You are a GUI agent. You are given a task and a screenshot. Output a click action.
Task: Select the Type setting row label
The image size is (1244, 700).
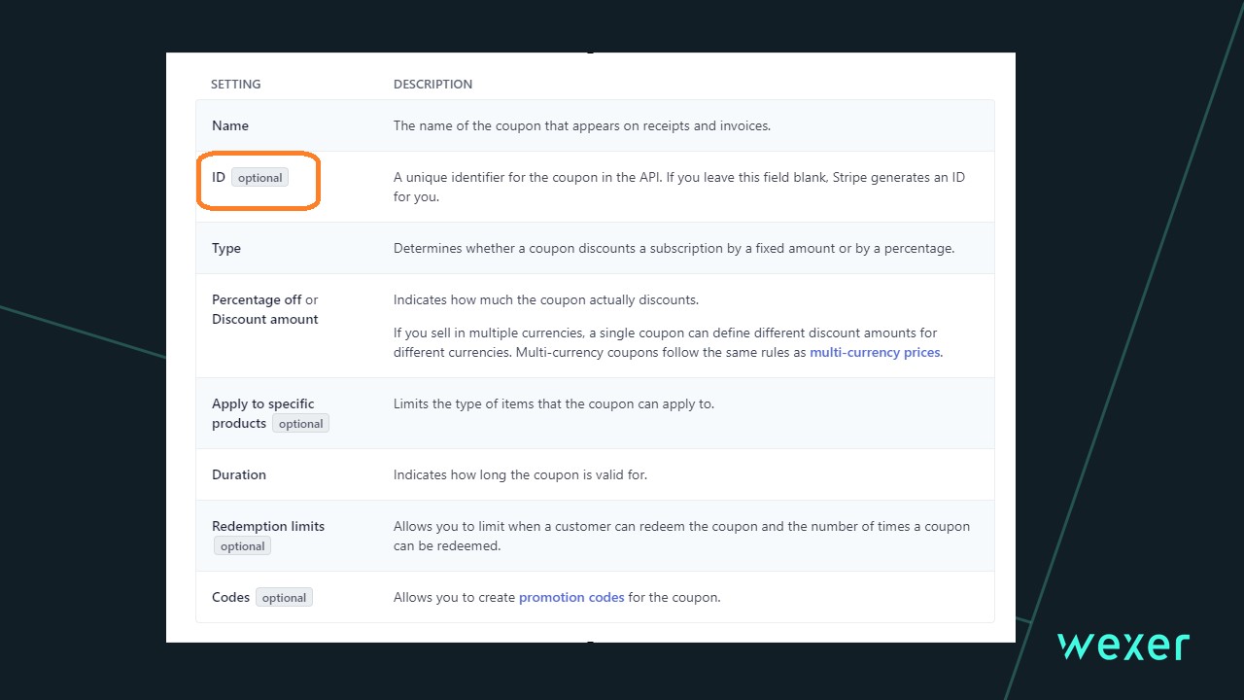[226, 248]
